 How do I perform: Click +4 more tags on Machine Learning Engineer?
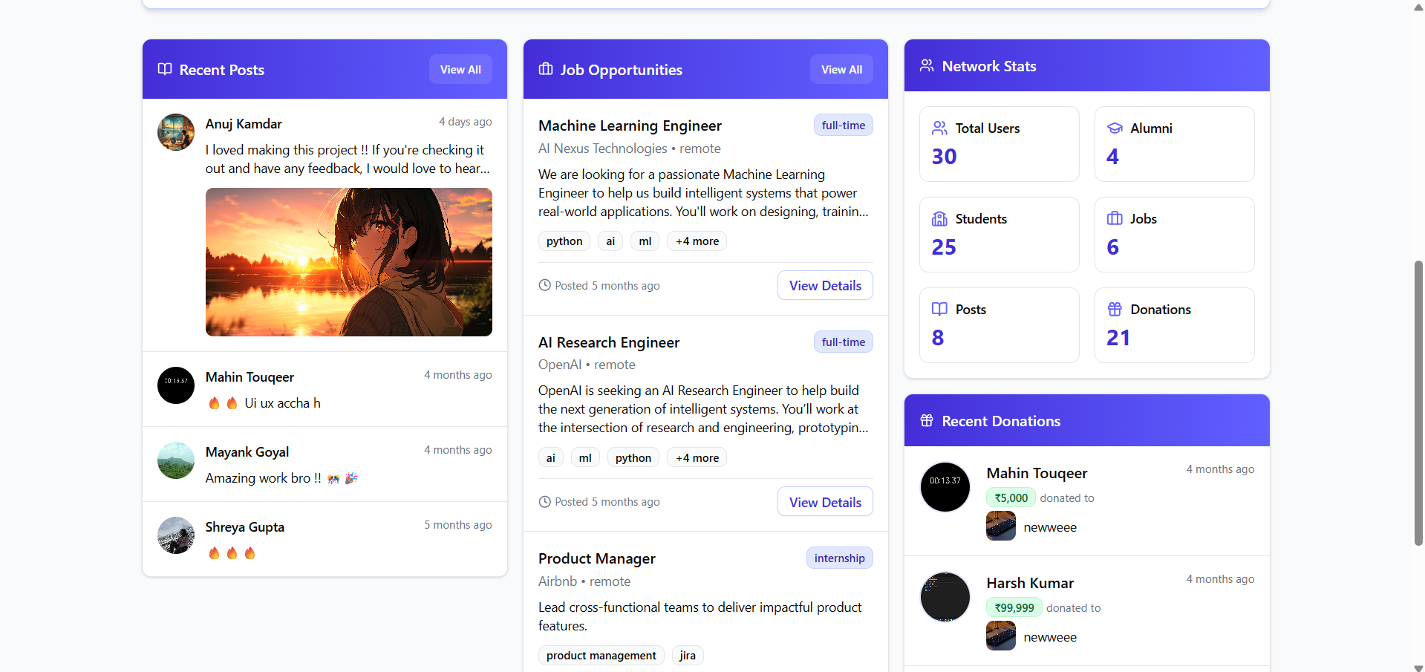(697, 241)
